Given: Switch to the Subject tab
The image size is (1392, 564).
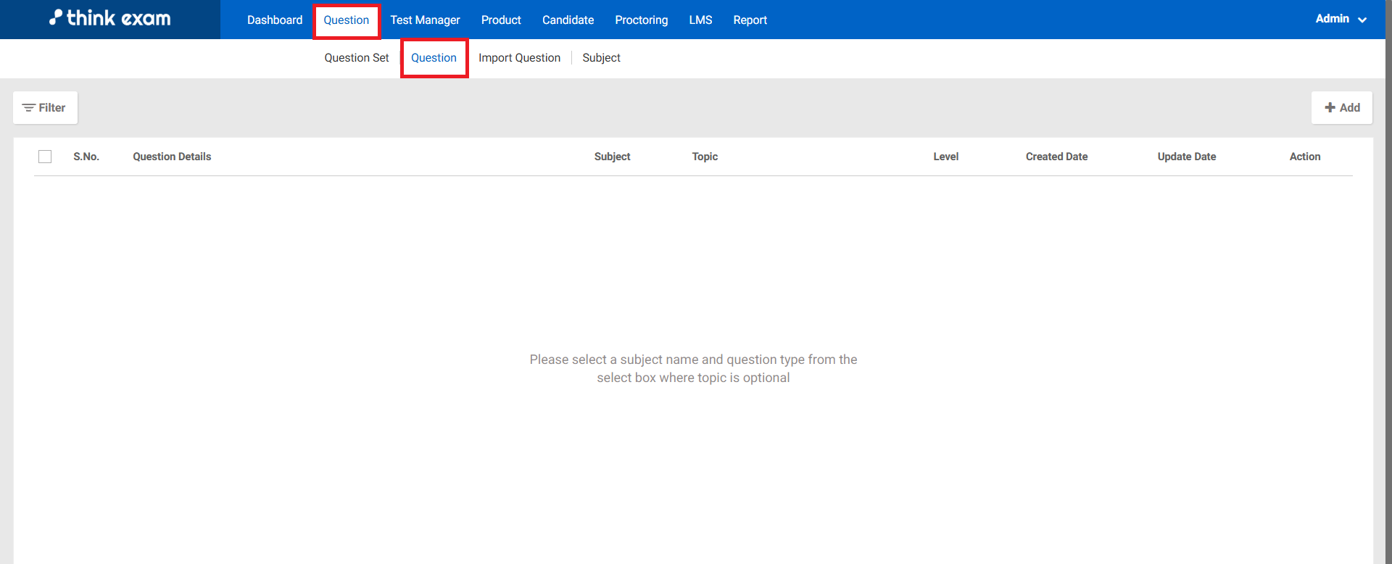Looking at the screenshot, I should tap(601, 58).
